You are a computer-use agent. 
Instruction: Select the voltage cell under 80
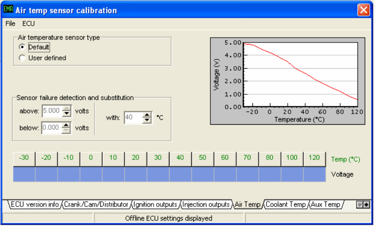pyautogui.click(x=269, y=174)
